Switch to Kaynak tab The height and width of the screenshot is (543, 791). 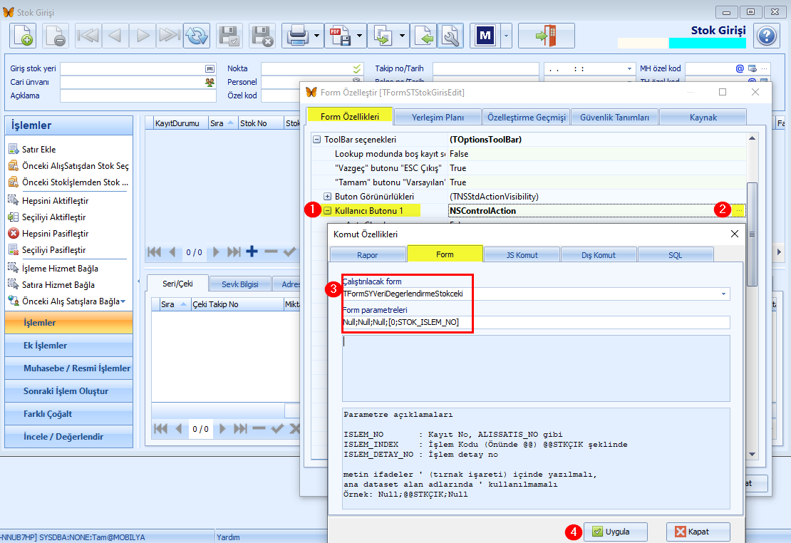click(703, 117)
